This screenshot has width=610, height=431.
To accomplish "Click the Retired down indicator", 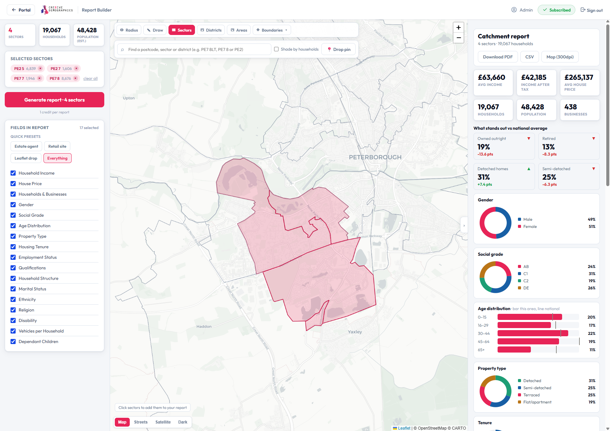I will pos(594,139).
